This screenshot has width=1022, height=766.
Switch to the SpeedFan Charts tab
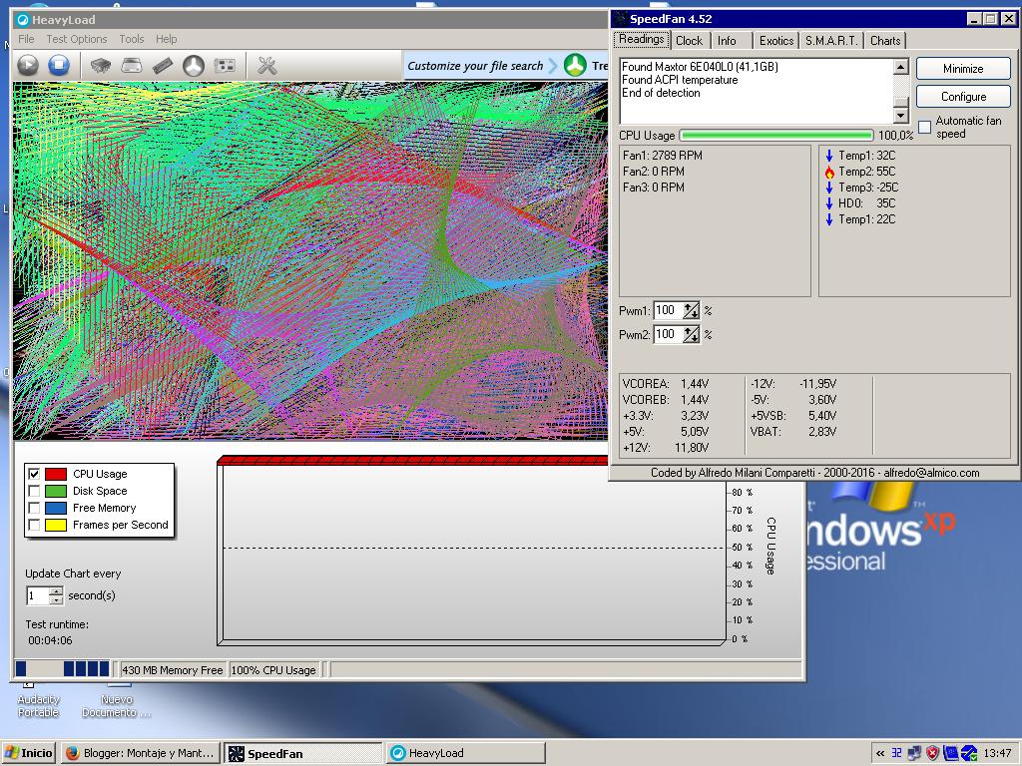click(885, 40)
